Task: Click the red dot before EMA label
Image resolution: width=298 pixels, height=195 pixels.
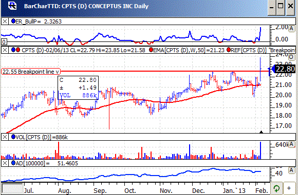Action: 151,50
